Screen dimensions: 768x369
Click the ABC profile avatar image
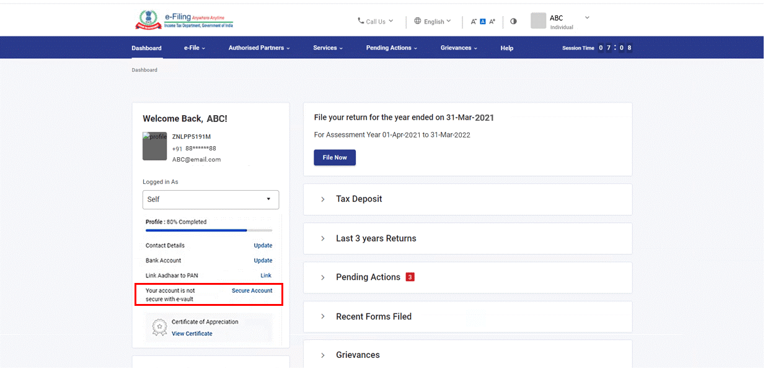[x=537, y=20]
